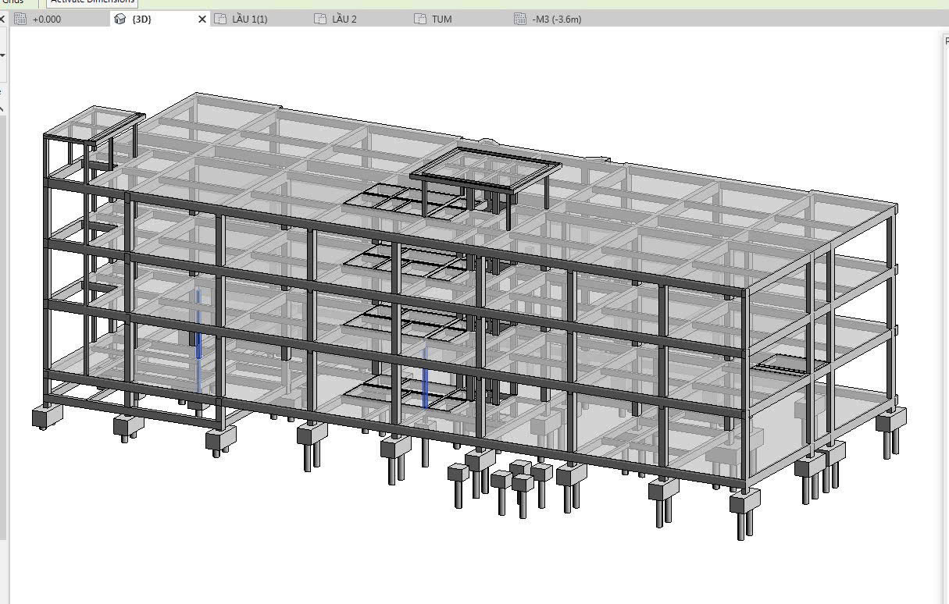Switch to the LẦU 1(1) view tab
This screenshot has width=949, height=604.
(x=249, y=20)
